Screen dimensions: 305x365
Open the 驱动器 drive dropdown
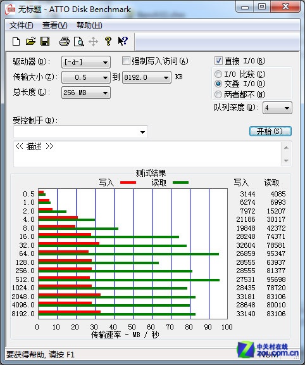86,62
